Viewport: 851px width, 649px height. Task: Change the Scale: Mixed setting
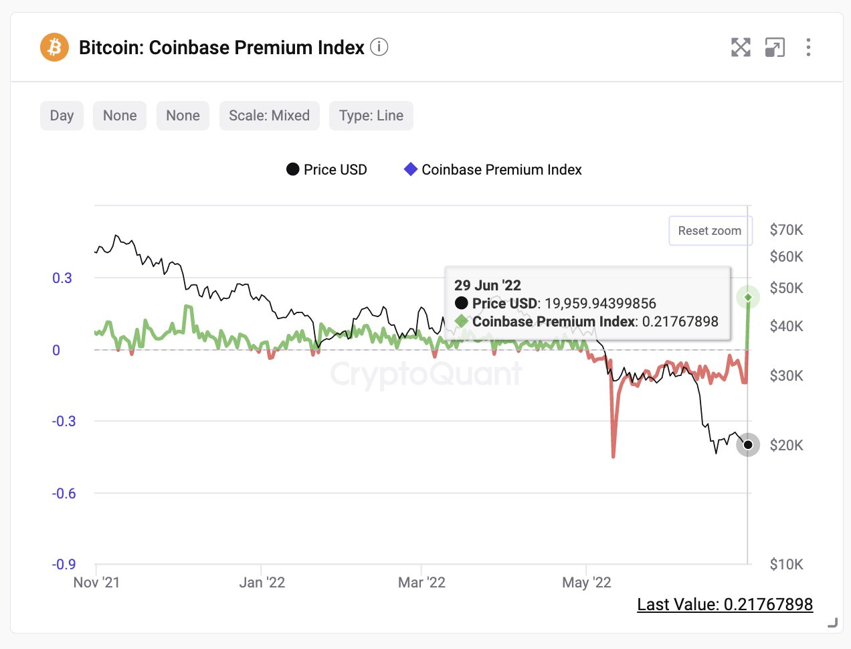click(x=269, y=116)
